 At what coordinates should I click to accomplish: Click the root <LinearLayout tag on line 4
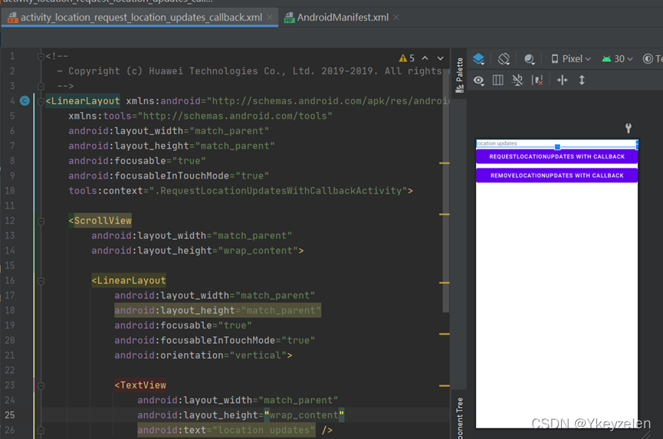83,101
